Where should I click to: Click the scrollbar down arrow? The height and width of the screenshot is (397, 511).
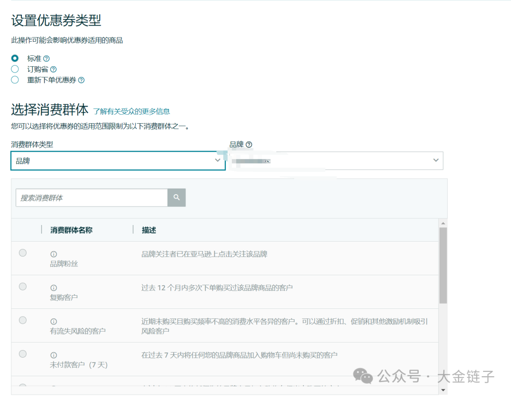(x=443, y=390)
